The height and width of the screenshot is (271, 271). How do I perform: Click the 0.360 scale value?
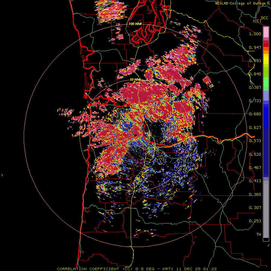(255, 195)
